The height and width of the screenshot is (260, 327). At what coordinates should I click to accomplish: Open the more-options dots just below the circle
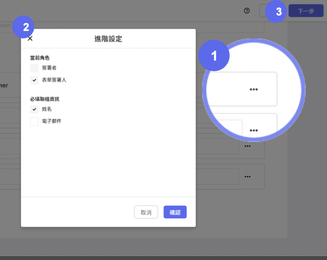point(248,146)
